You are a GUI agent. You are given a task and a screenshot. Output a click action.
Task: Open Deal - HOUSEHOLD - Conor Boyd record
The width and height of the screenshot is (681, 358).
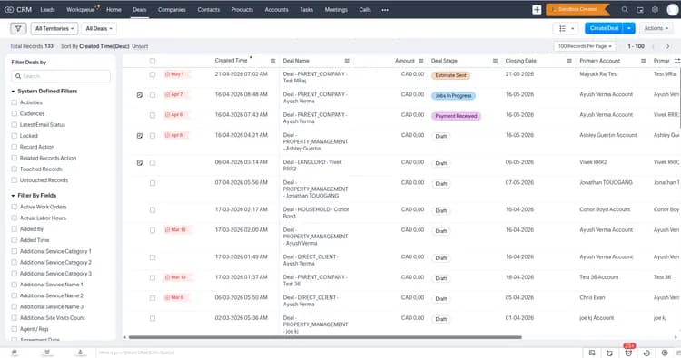315,213
